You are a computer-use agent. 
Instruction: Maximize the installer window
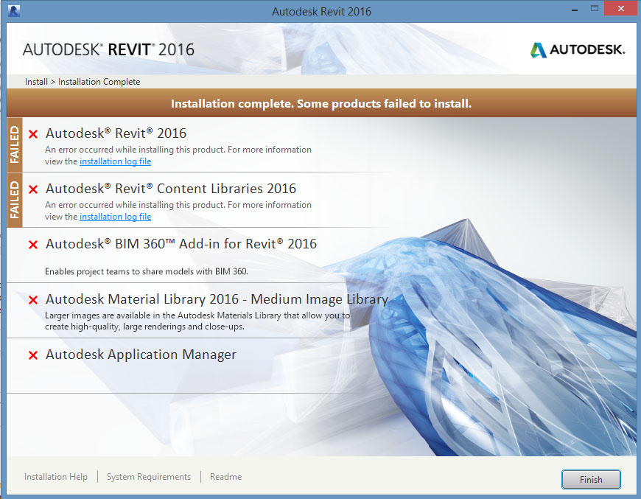click(x=595, y=9)
